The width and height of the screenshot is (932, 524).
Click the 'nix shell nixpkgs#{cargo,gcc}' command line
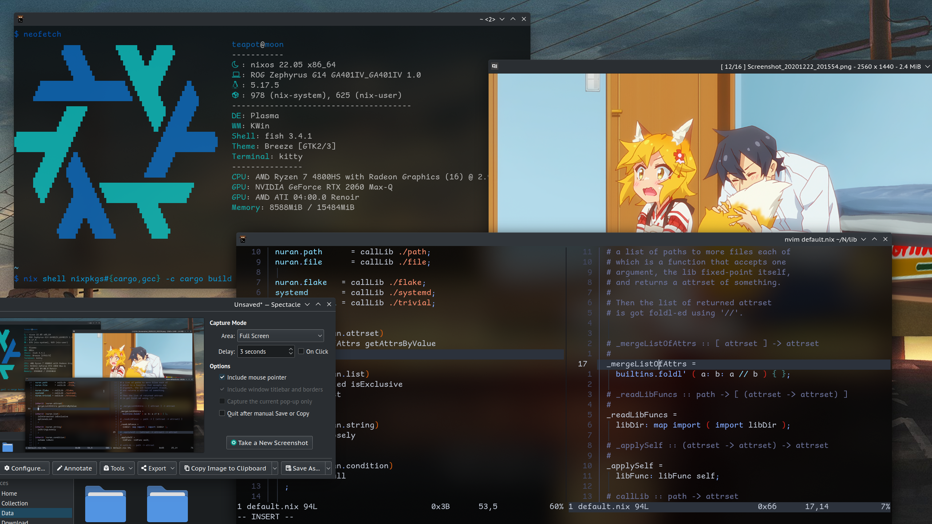pyautogui.click(x=123, y=279)
